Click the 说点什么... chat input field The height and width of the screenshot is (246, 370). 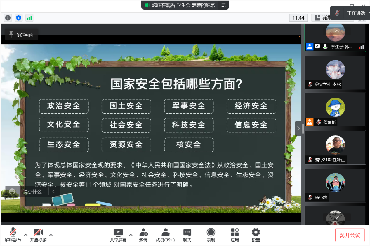(34, 192)
